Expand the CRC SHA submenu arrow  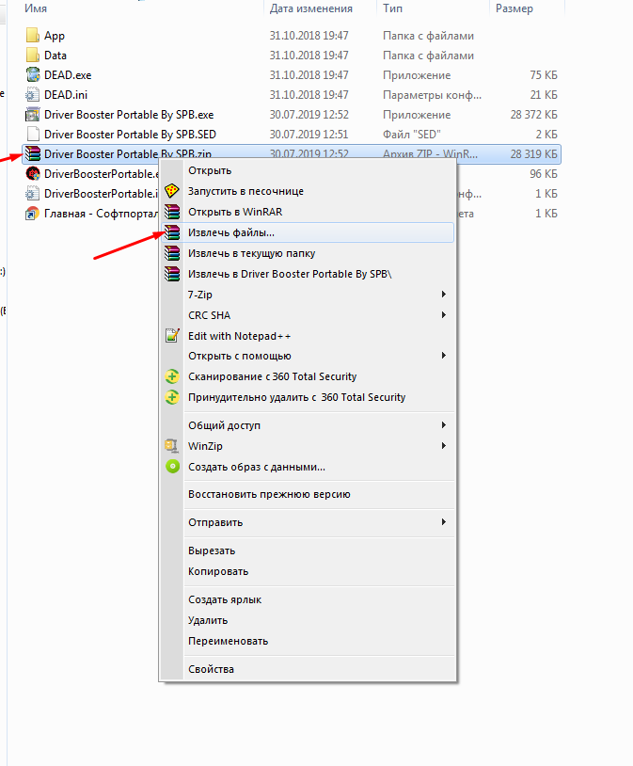(x=444, y=315)
